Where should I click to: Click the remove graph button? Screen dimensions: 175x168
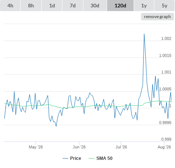tap(157, 17)
